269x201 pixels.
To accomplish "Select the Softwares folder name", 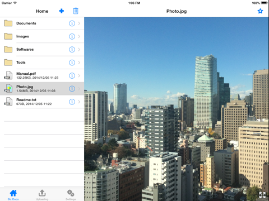I will click(25, 49).
